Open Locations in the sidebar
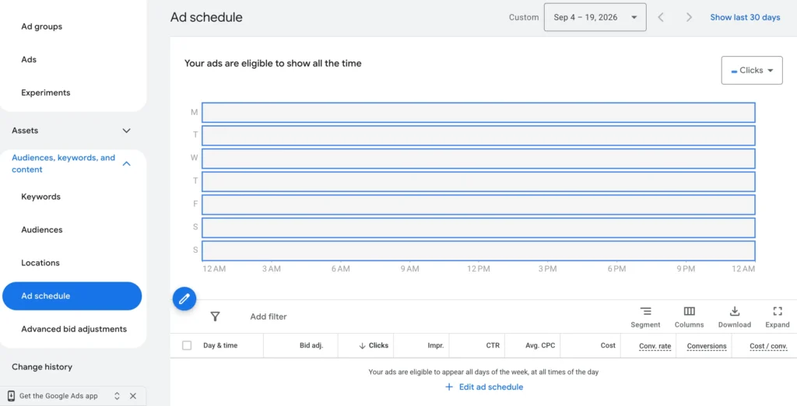The image size is (797, 406). click(x=40, y=263)
